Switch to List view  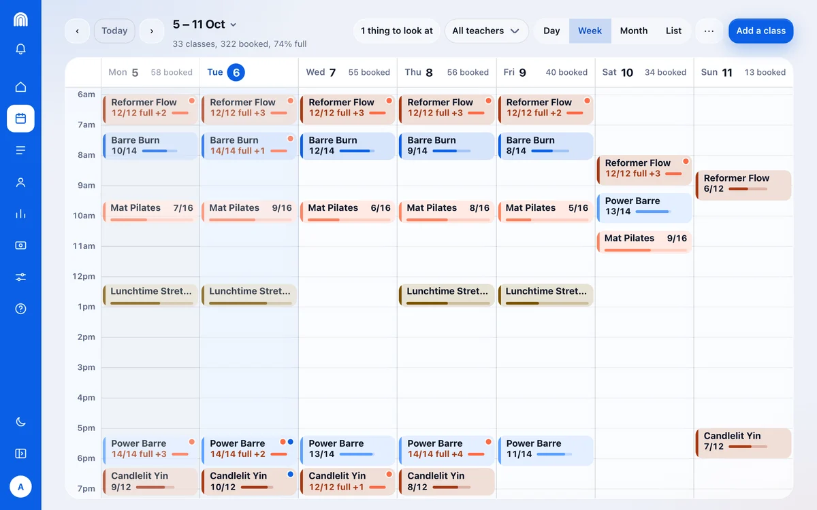click(674, 31)
